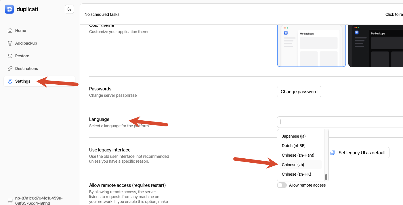The height and width of the screenshot is (205, 403).
Task: Select Chinese (zh-Hant) option
Action: pyautogui.click(x=301, y=155)
